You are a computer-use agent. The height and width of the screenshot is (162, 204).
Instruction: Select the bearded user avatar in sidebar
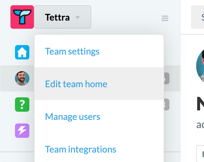(22, 78)
